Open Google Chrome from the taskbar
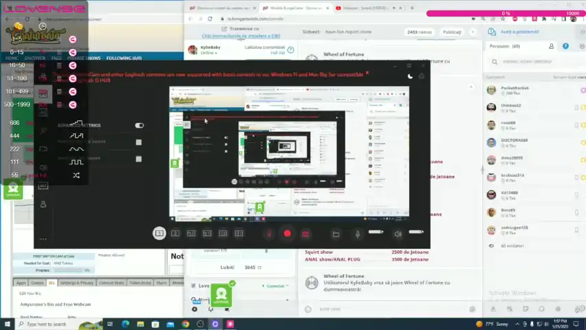586x330 pixels. [186, 324]
